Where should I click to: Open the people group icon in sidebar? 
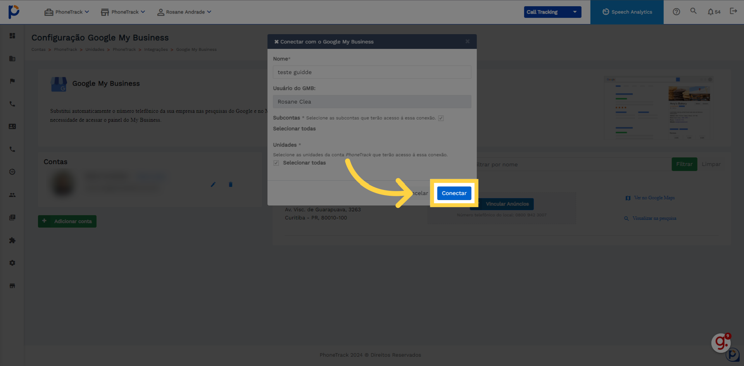pyautogui.click(x=12, y=195)
